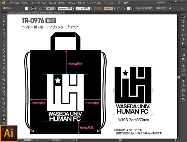Screen dimensions: 187x142
Task: Select the Pencil tool
Action: 4,53
